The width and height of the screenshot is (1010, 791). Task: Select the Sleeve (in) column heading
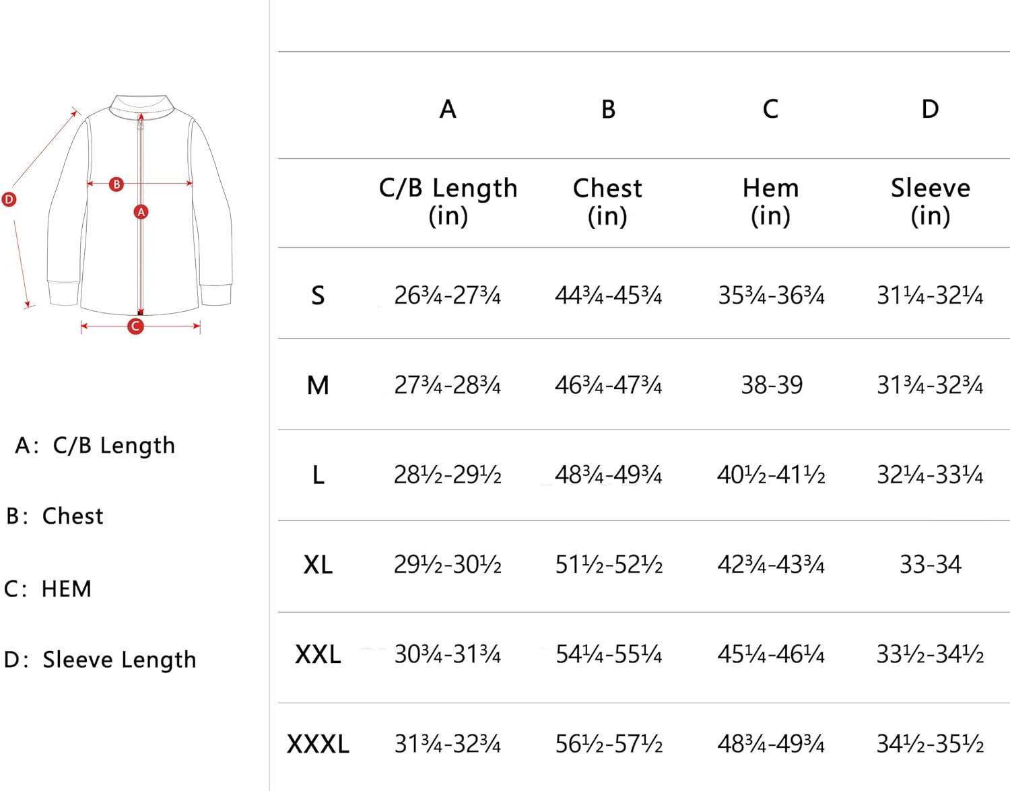(931, 201)
